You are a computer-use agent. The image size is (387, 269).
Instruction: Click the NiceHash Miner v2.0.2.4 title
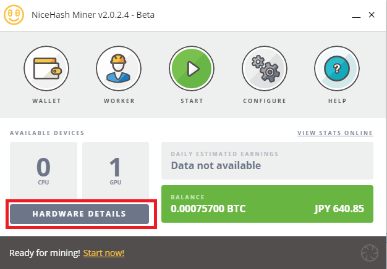coord(93,15)
